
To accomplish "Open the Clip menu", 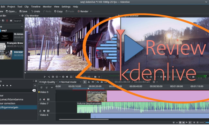I will (x=26, y=7).
